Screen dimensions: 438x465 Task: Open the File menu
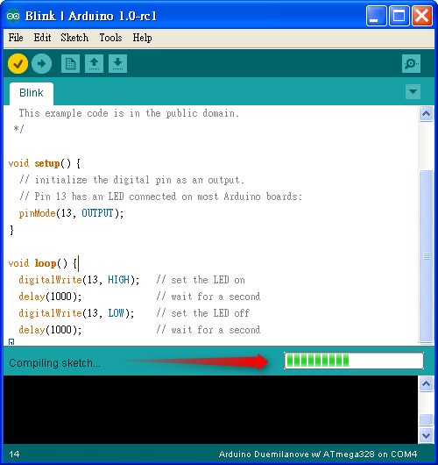16,38
